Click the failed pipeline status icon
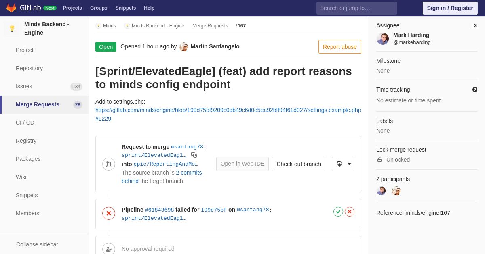This screenshot has width=485, height=254. coord(109,213)
